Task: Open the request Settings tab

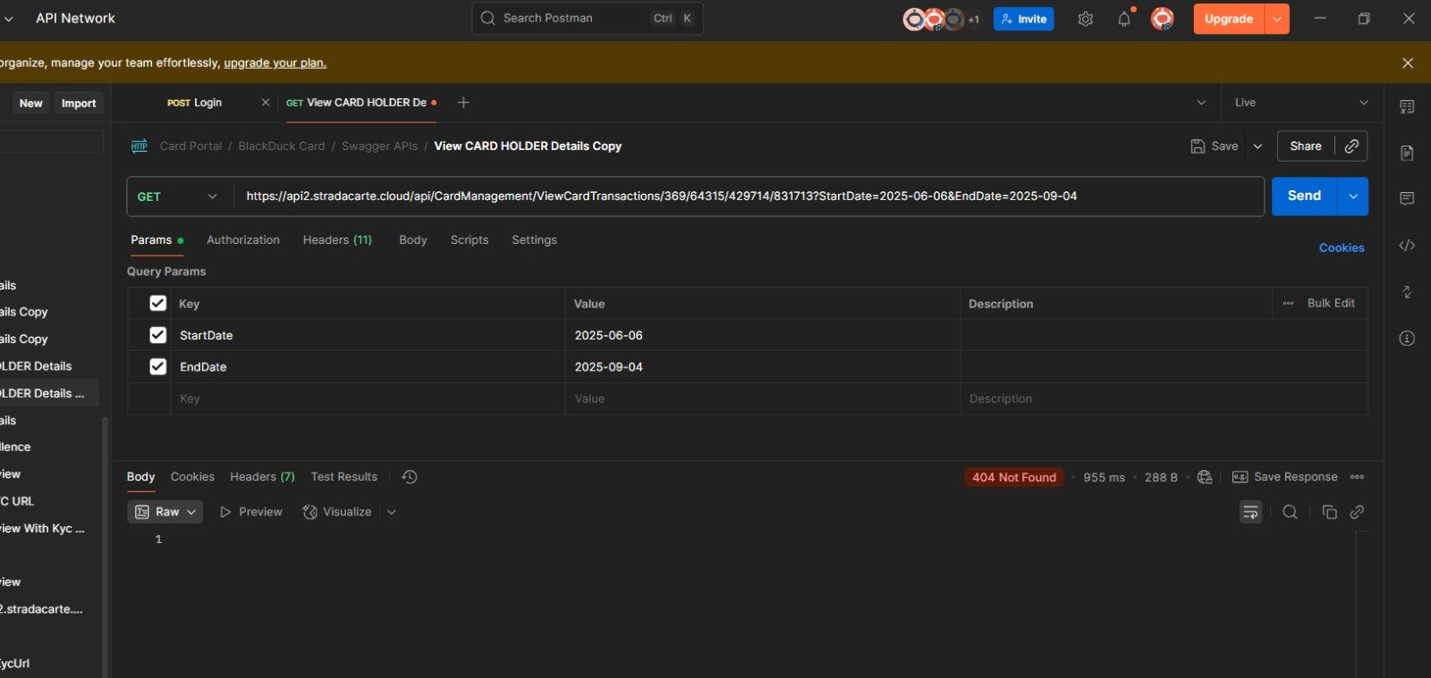Action: (534, 239)
